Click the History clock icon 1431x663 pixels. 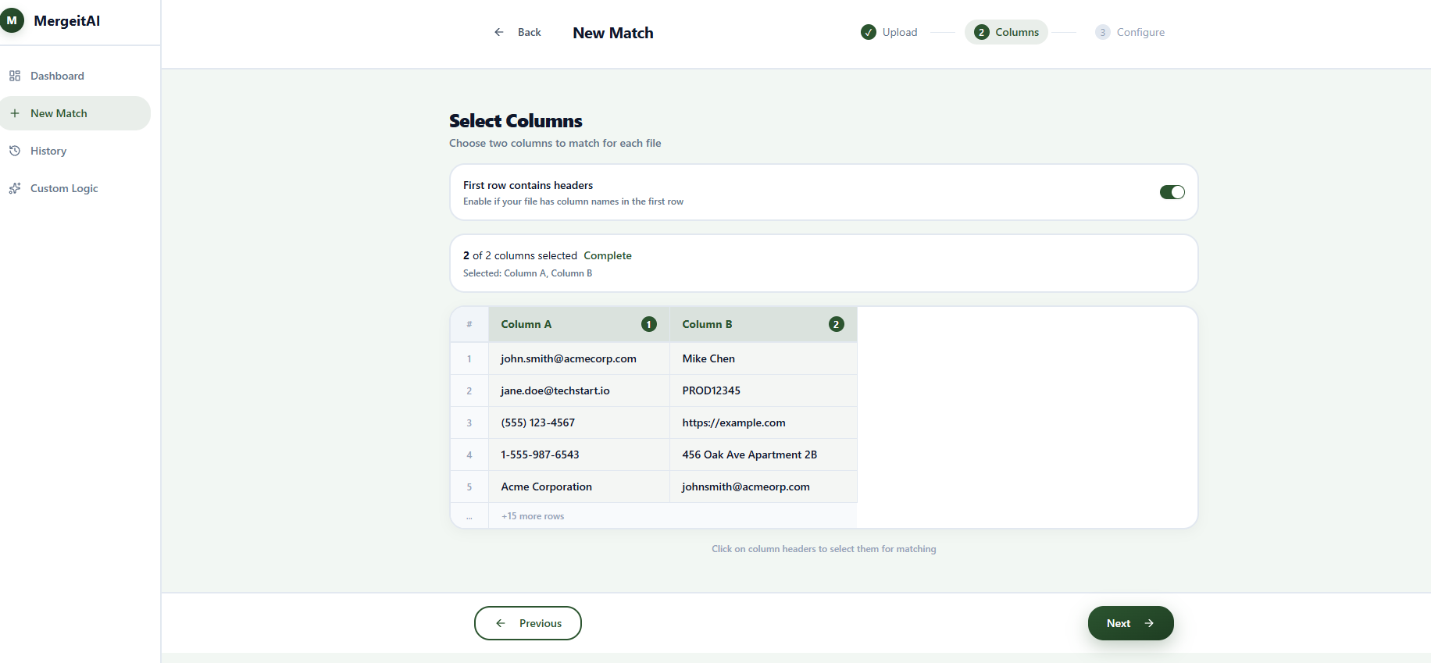[15, 151]
